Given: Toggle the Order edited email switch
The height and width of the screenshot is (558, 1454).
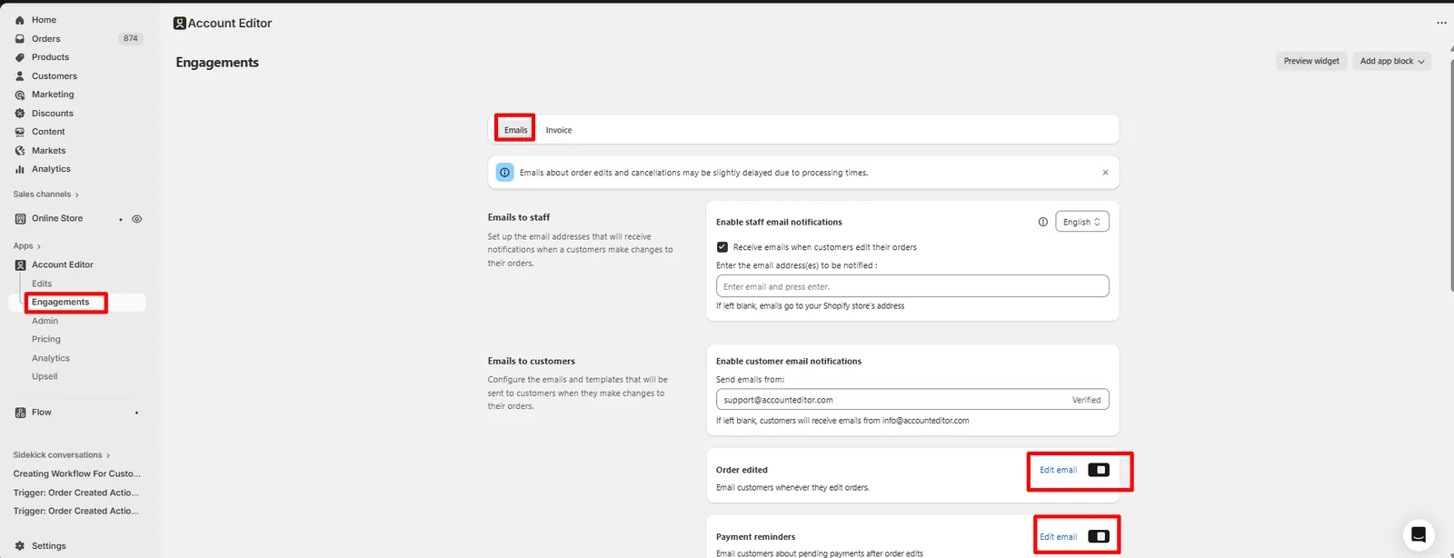Looking at the screenshot, I should coord(1099,470).
